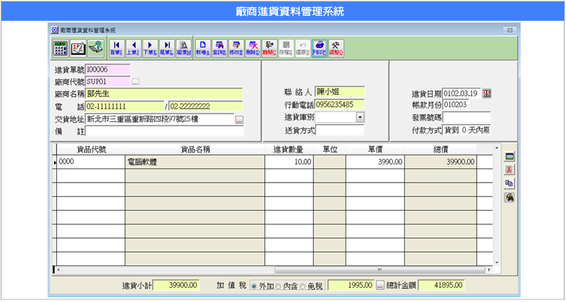
Task: Open address lookup beside 交貨地址
Action: point(239,119)
